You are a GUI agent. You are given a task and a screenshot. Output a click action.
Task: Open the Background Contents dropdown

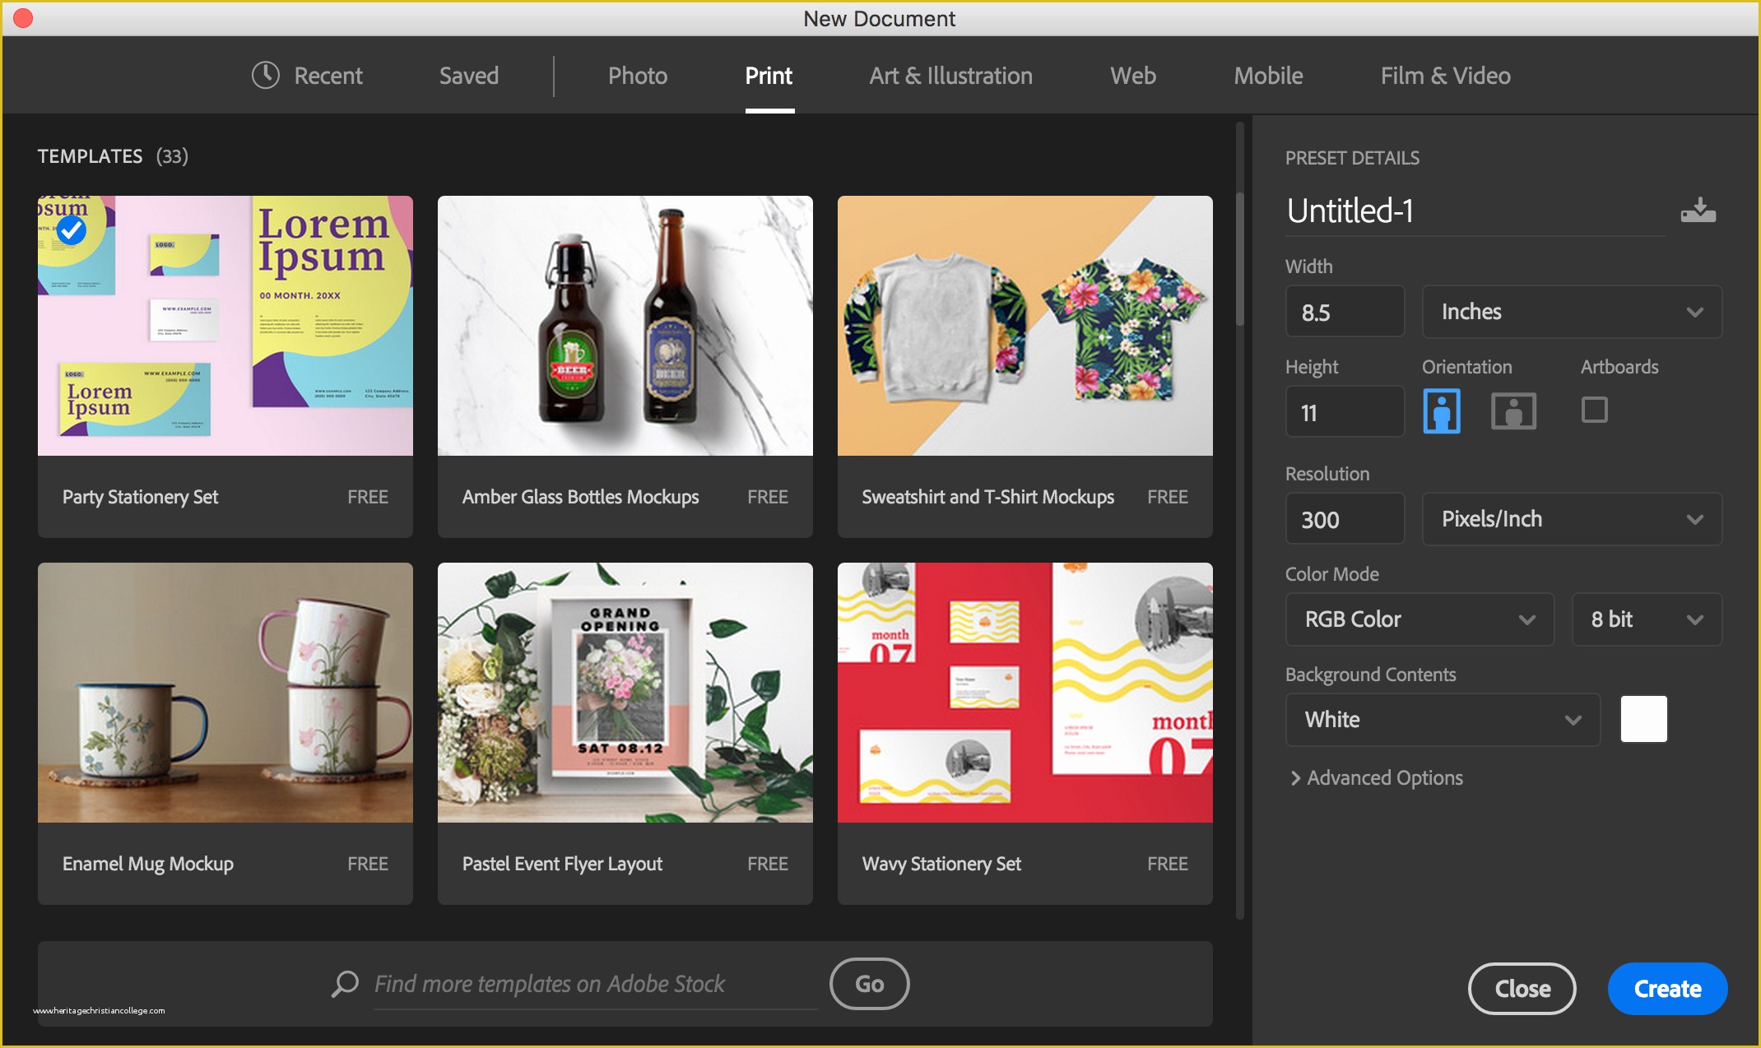click(1435, 719)
